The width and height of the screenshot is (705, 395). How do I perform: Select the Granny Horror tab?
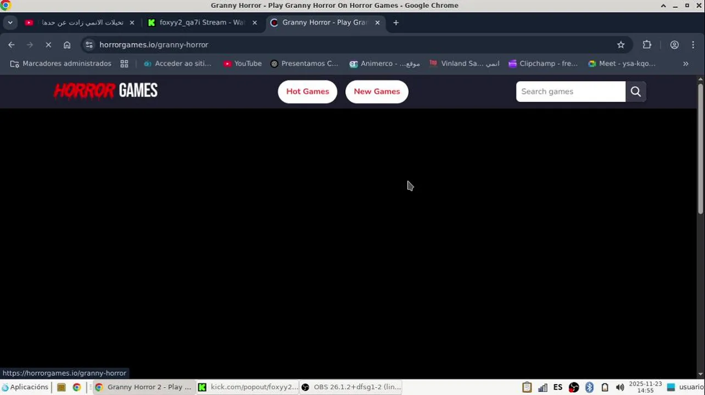[x=325, y=22]
